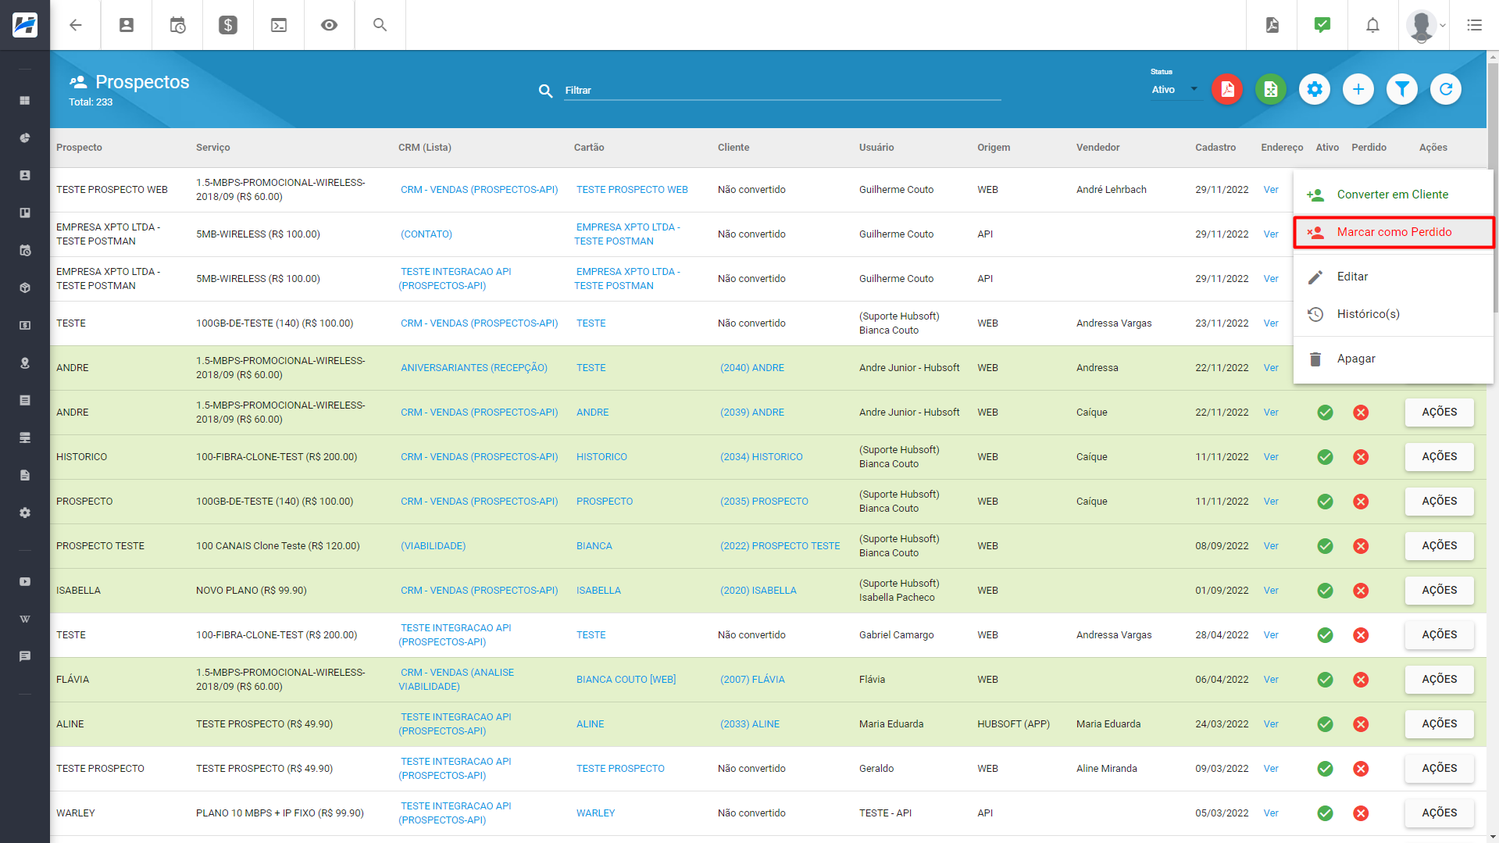This screenshot has height=843, width=1499.
Task: Open card link TESTE PROSPECTO WEB
Action: (632, 190)
